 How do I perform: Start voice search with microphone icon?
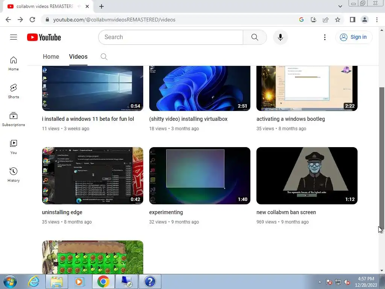280,37
